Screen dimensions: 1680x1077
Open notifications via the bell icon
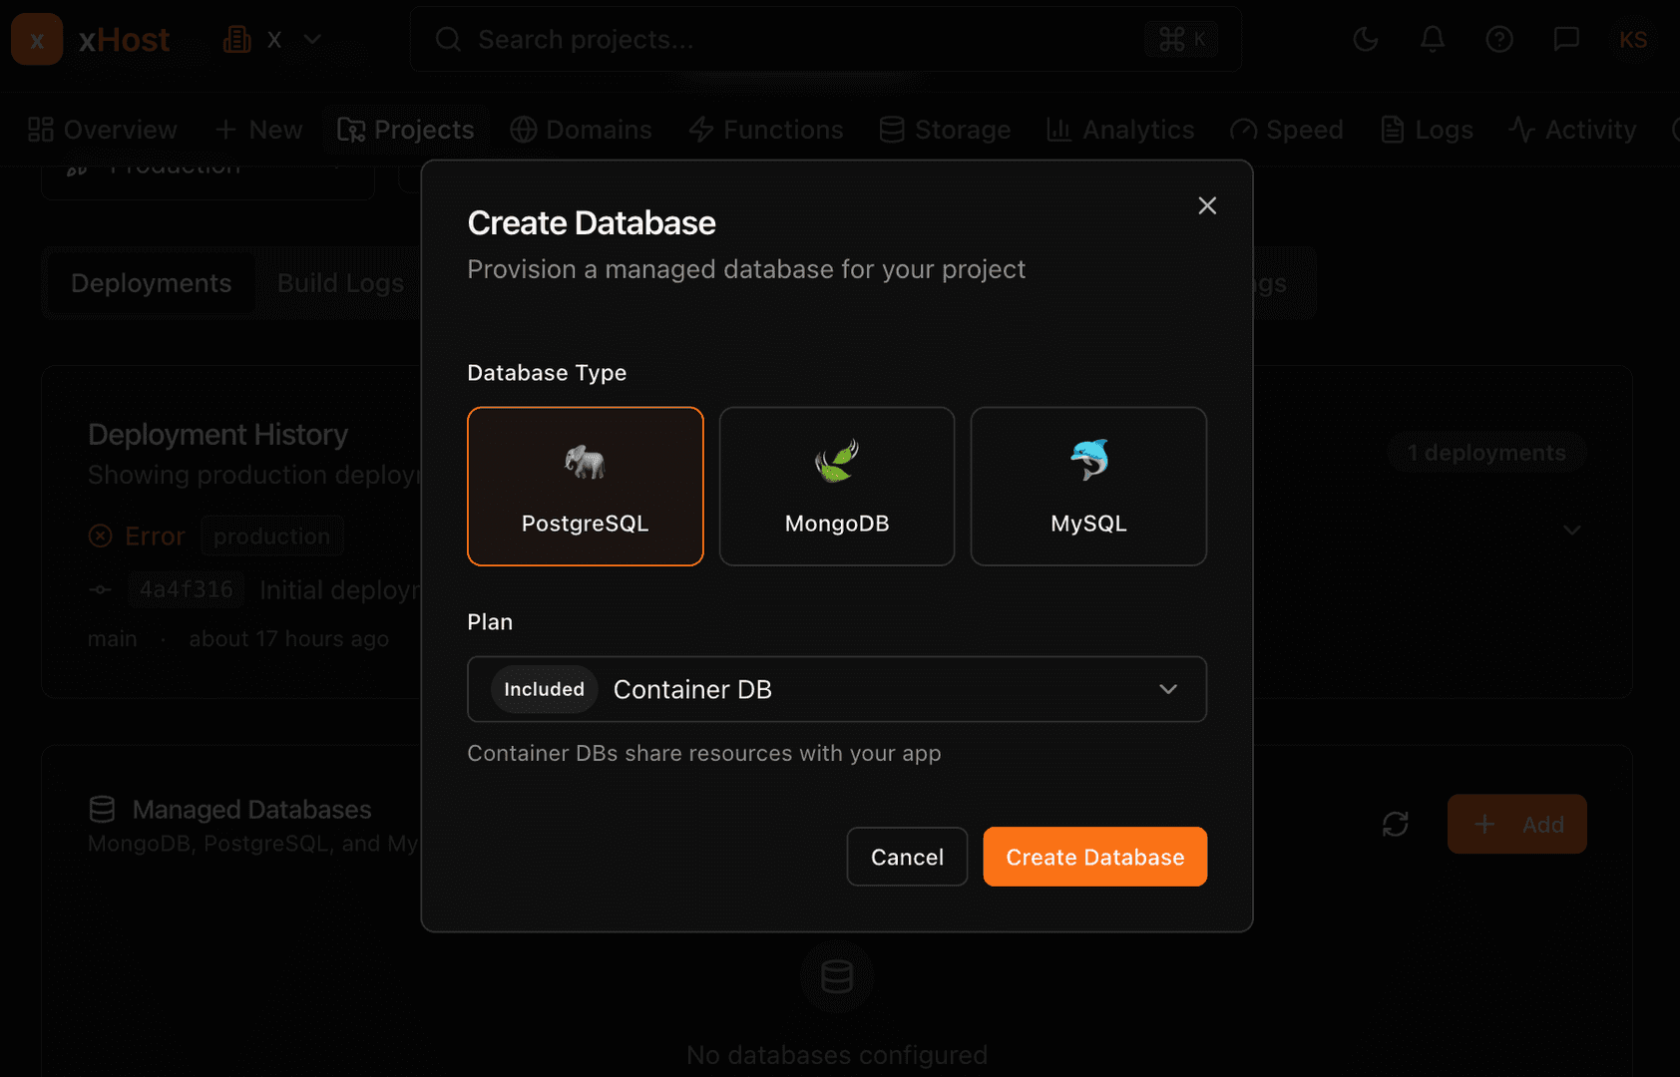(x=1433, y=40)
